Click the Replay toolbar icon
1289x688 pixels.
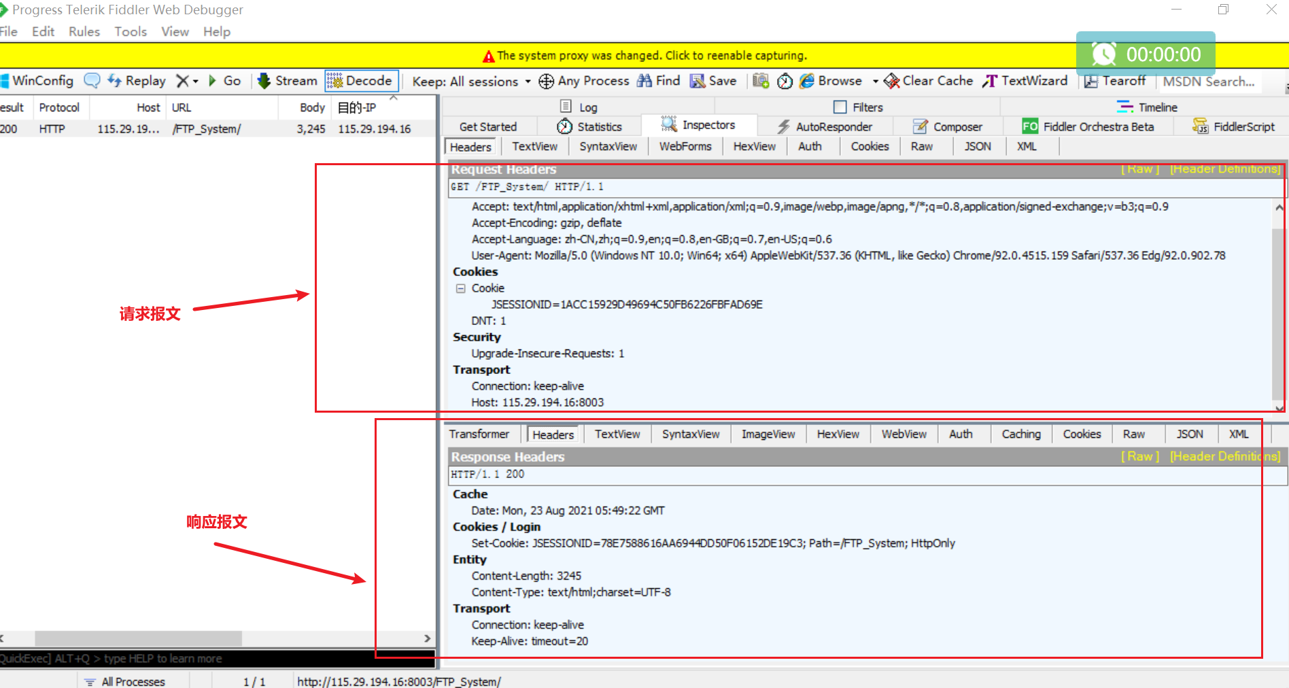pyautogui.click(x=114, y=81)
